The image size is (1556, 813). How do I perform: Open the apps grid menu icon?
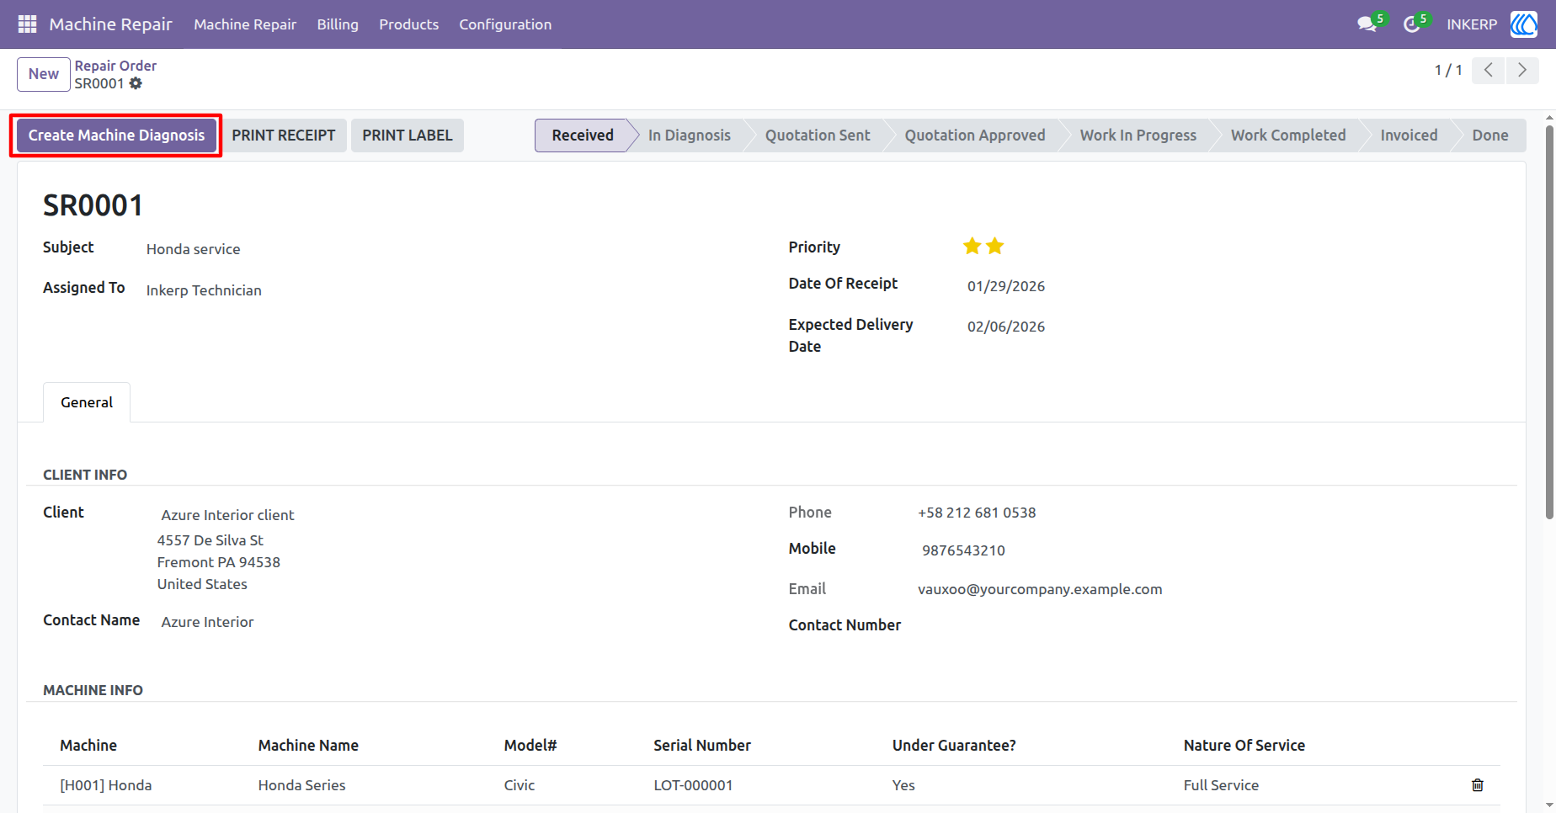27,24
